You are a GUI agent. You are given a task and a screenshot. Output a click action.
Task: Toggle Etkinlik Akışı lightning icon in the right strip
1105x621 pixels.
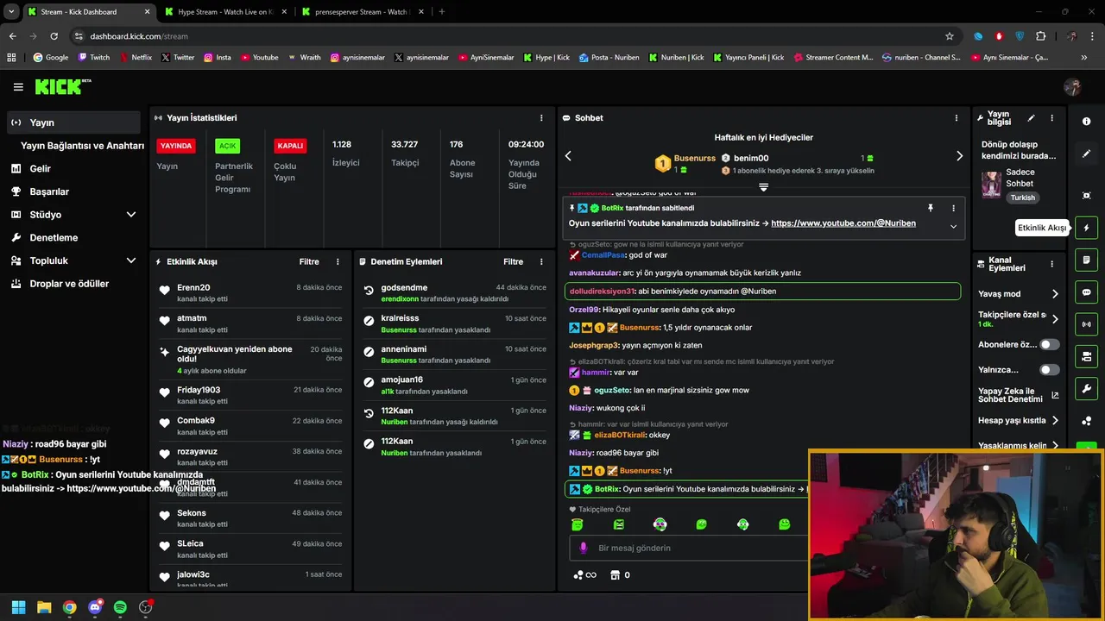(1086, 228)
